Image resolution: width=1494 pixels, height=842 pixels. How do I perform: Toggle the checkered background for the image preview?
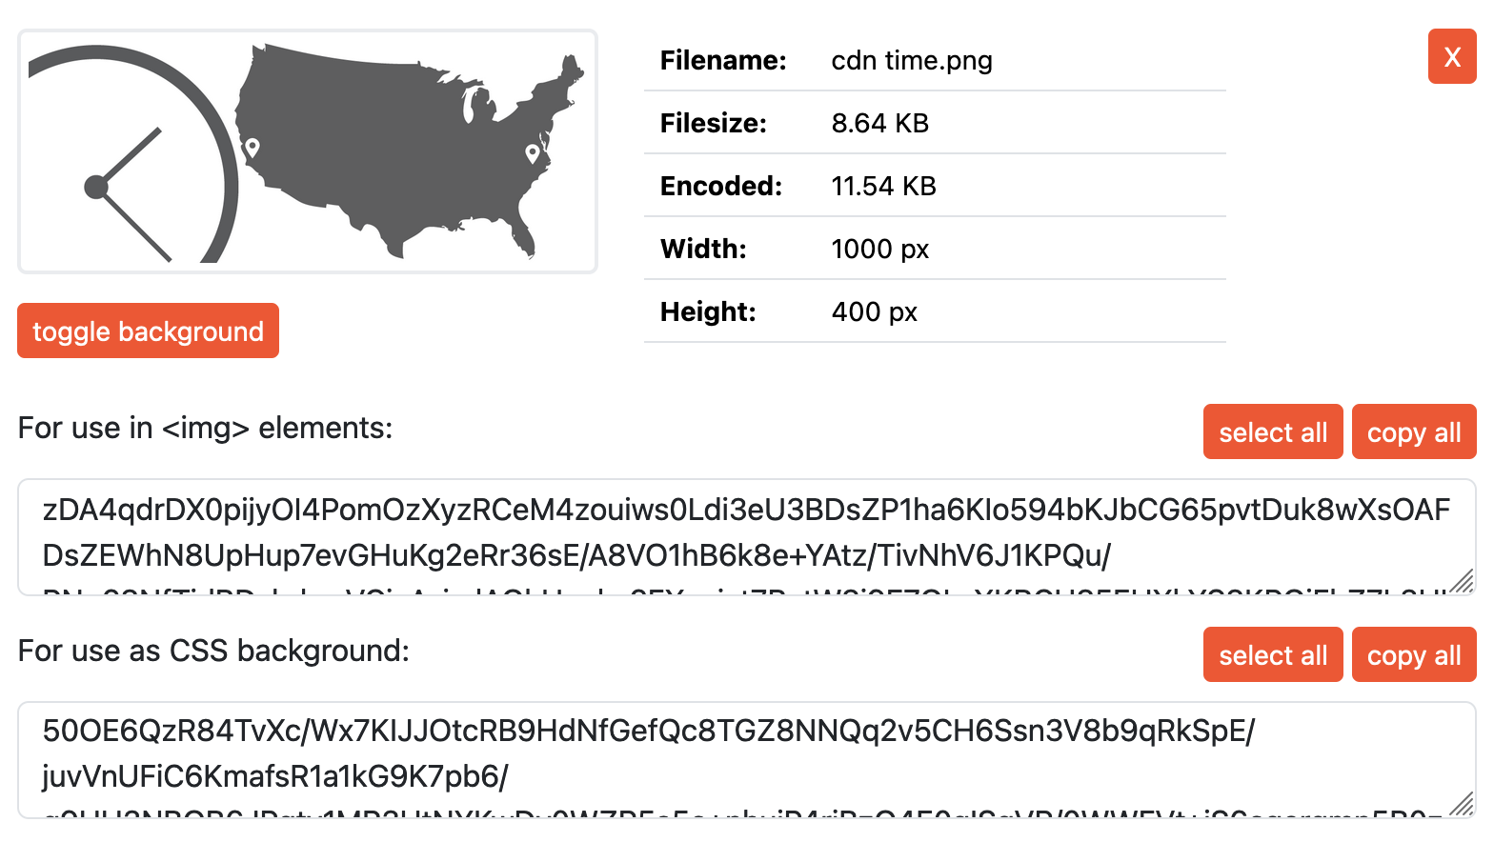148,331
